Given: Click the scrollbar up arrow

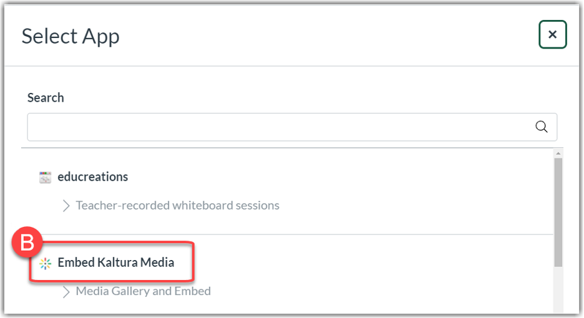Looking at the screenshot, I should pyautogui.click(x=558, y=153).
